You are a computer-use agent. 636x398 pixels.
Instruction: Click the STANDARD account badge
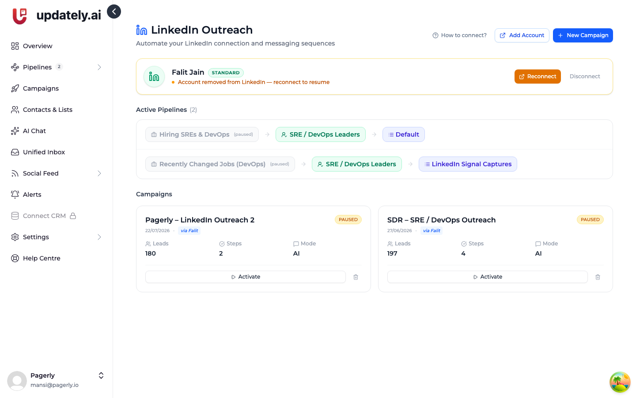(226, 73)
